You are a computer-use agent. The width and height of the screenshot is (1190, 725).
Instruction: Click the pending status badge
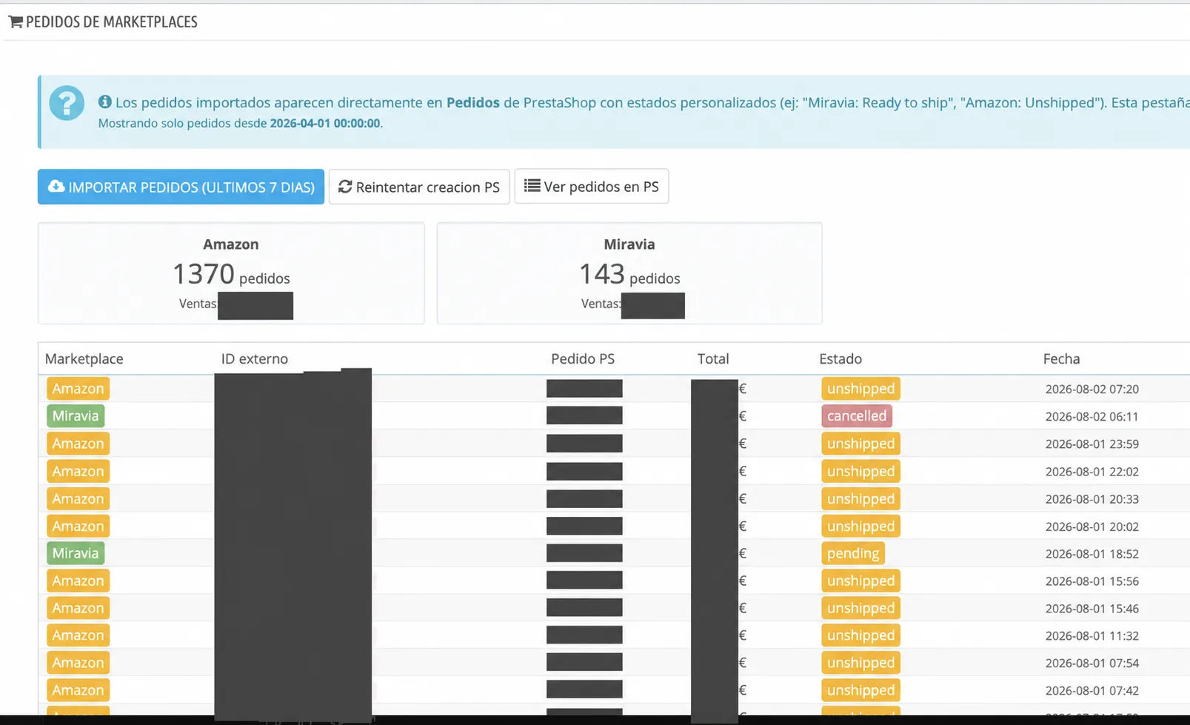[853, 553]
